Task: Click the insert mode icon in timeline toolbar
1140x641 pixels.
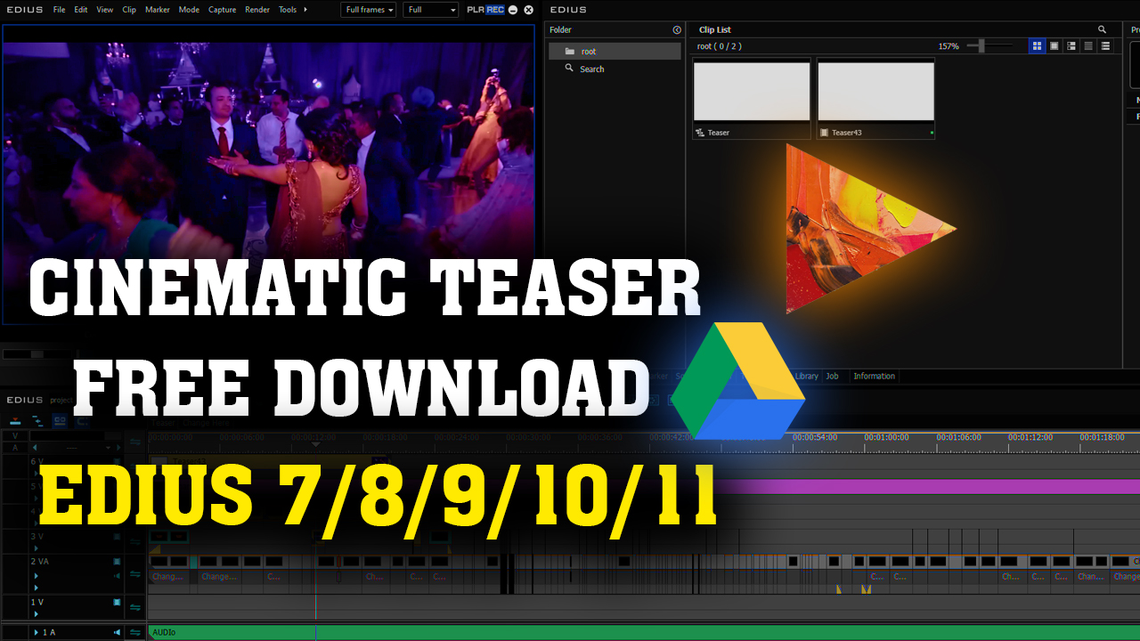Action: [x=15, y=420]
